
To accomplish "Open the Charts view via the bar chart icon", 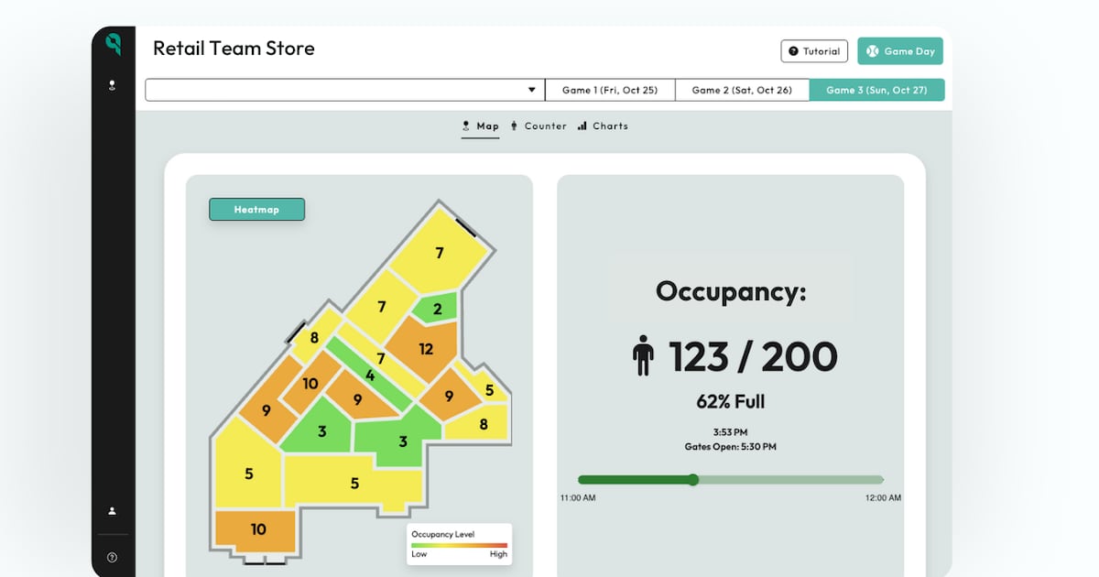I will tap(583, 125).
